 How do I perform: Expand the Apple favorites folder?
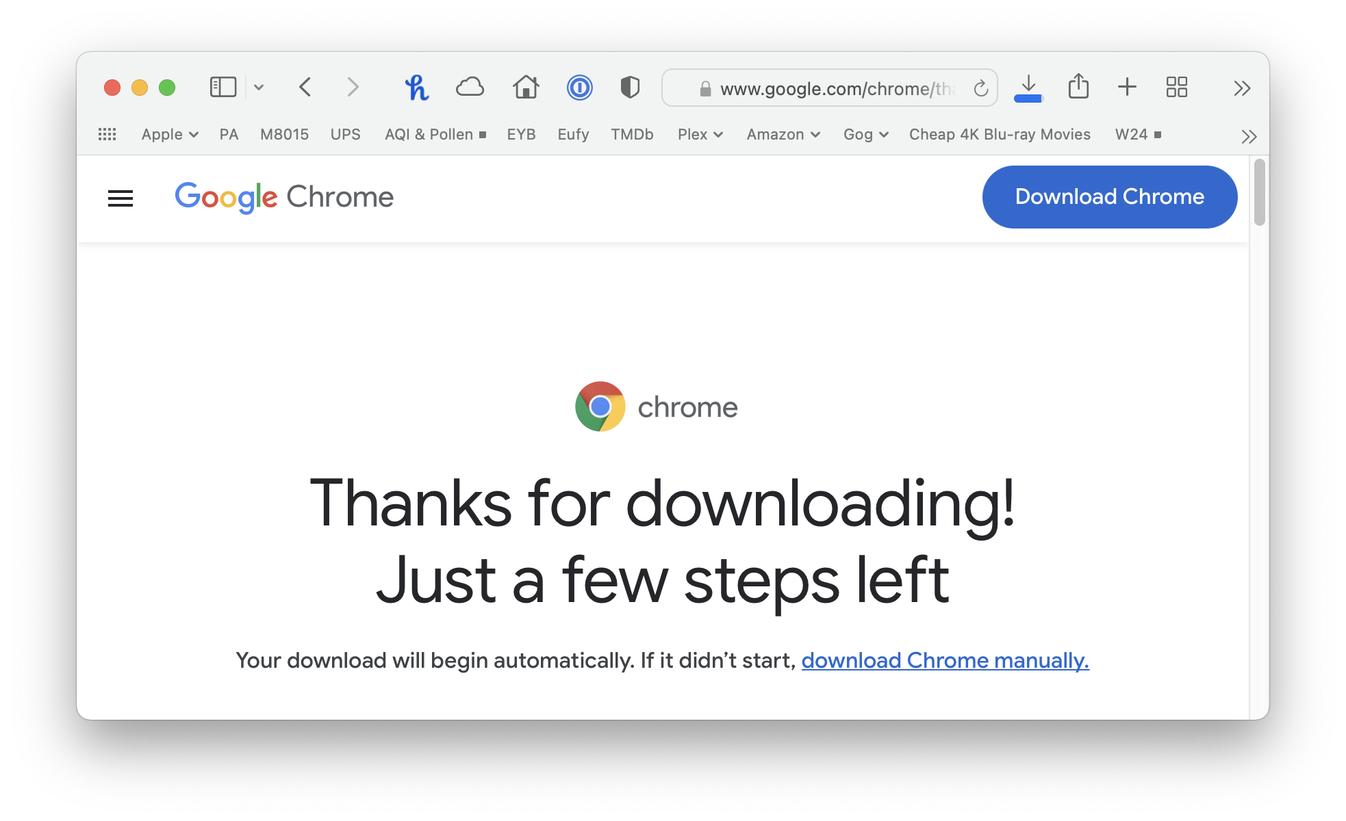(169, 135)
